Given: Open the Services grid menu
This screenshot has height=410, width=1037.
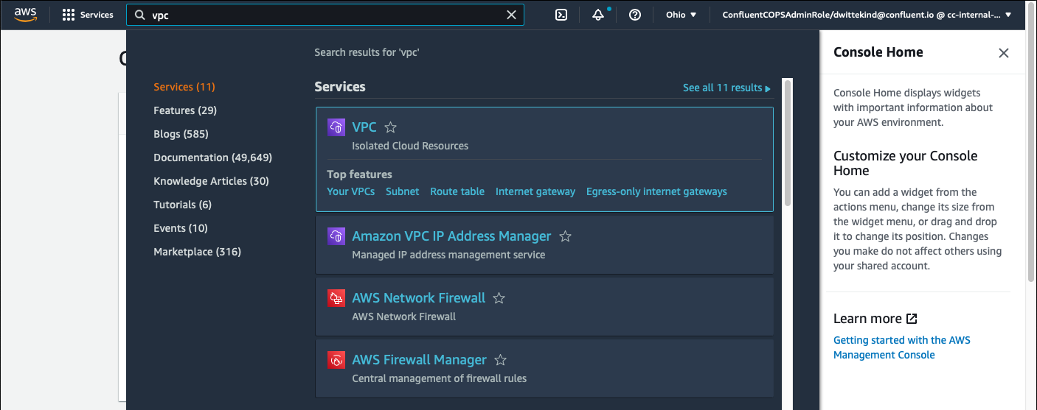Looking at the screenshot, I should (x=88, y=15).
